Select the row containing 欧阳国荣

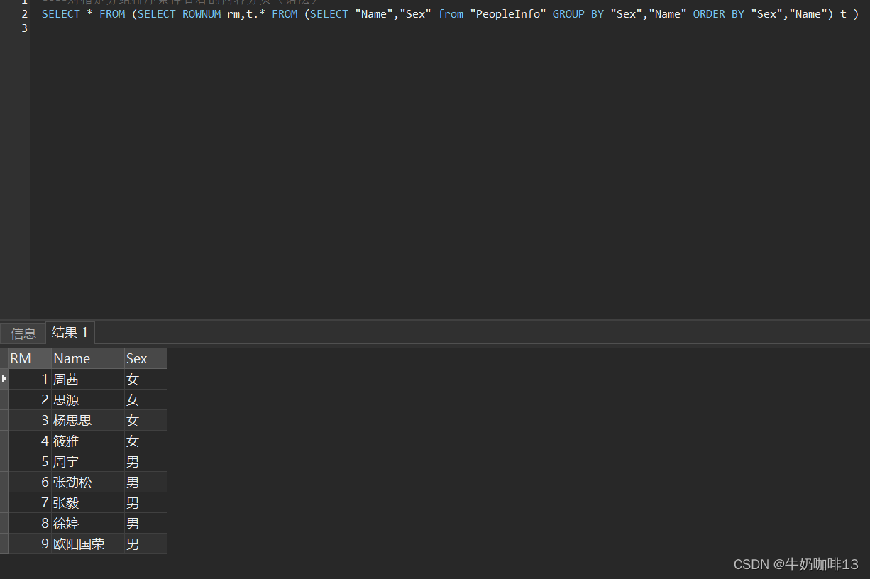[x=79, y=544]
